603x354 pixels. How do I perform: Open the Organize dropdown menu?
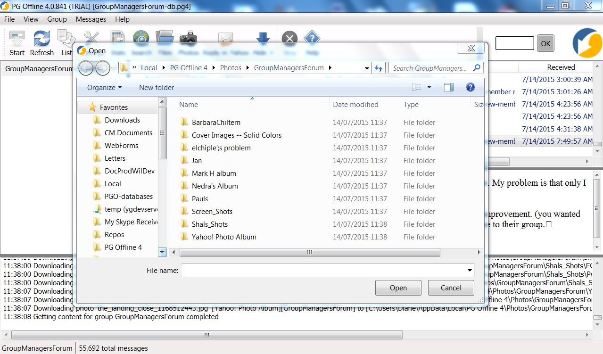(x=104, y=87)
